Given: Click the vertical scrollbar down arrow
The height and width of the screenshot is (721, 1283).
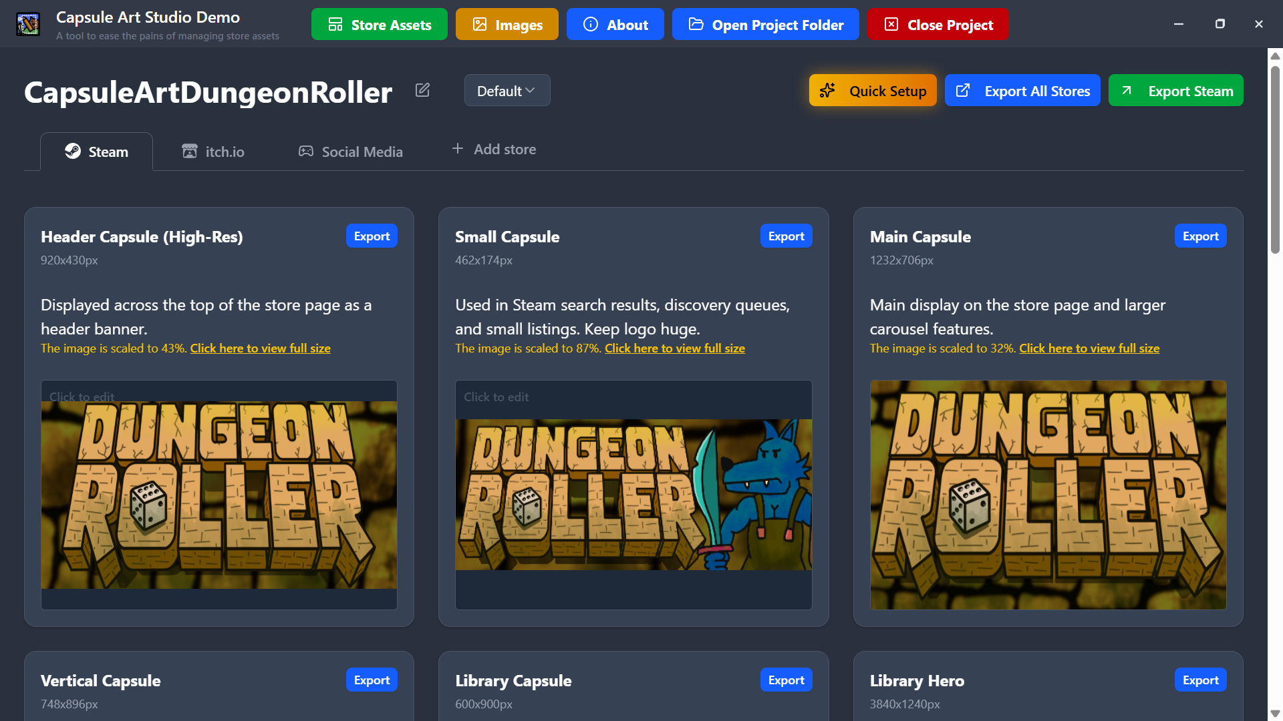Looking at the screenshot, I should (x=1274, y=714).
